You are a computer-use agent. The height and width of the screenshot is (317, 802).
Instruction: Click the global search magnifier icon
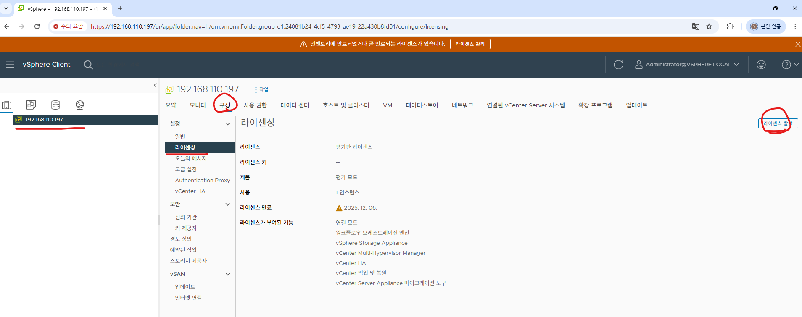pos(88,65)
